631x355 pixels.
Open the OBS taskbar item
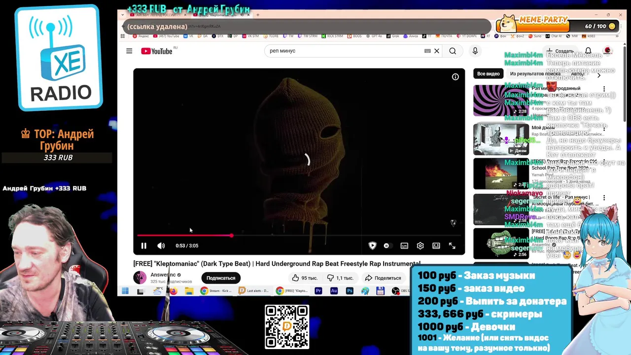coord(400,291)
